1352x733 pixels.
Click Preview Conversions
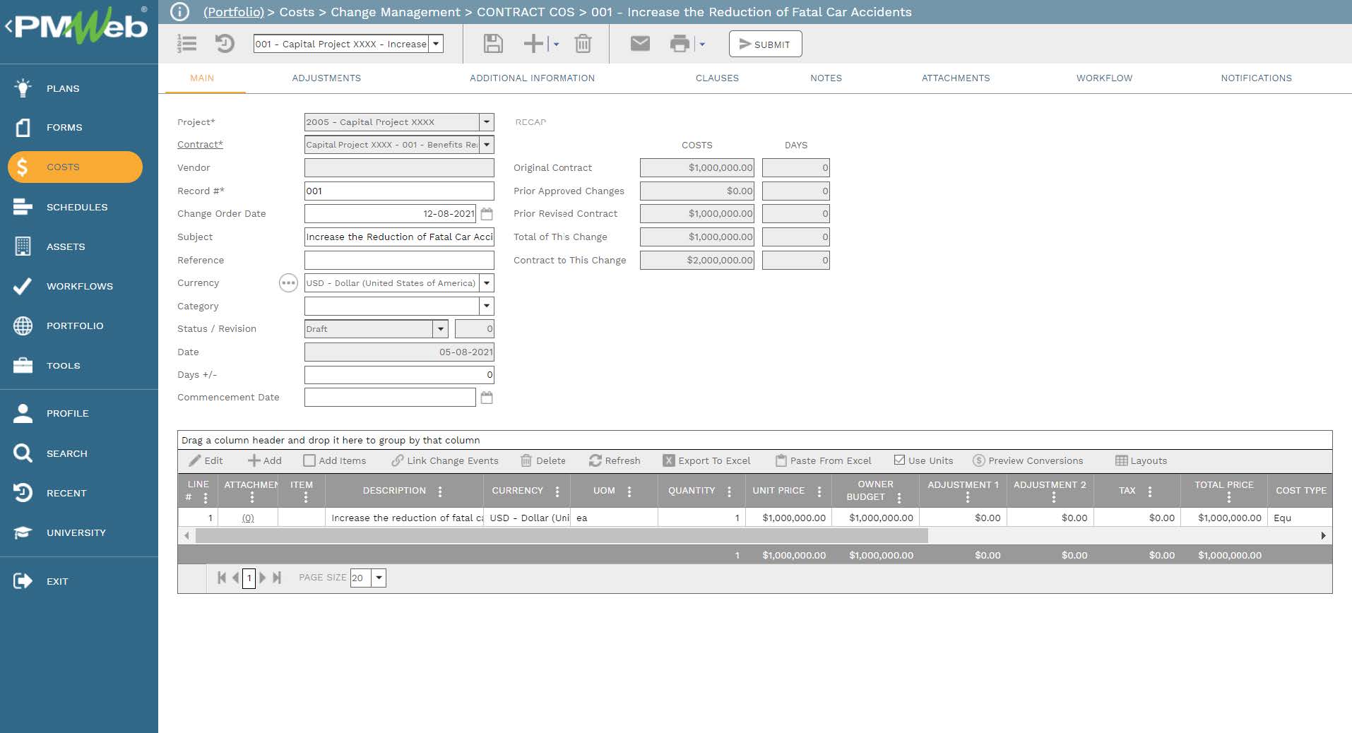point(1028,460)
